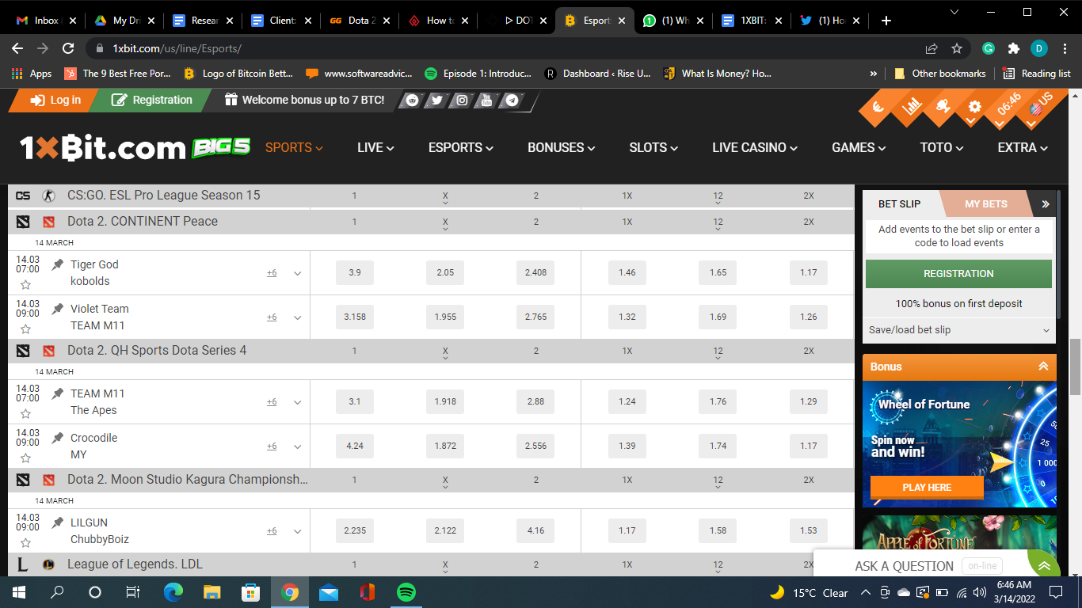Toggle the on-line chat switch
This screenshot has height=608, width=1082.
point(984,565)
